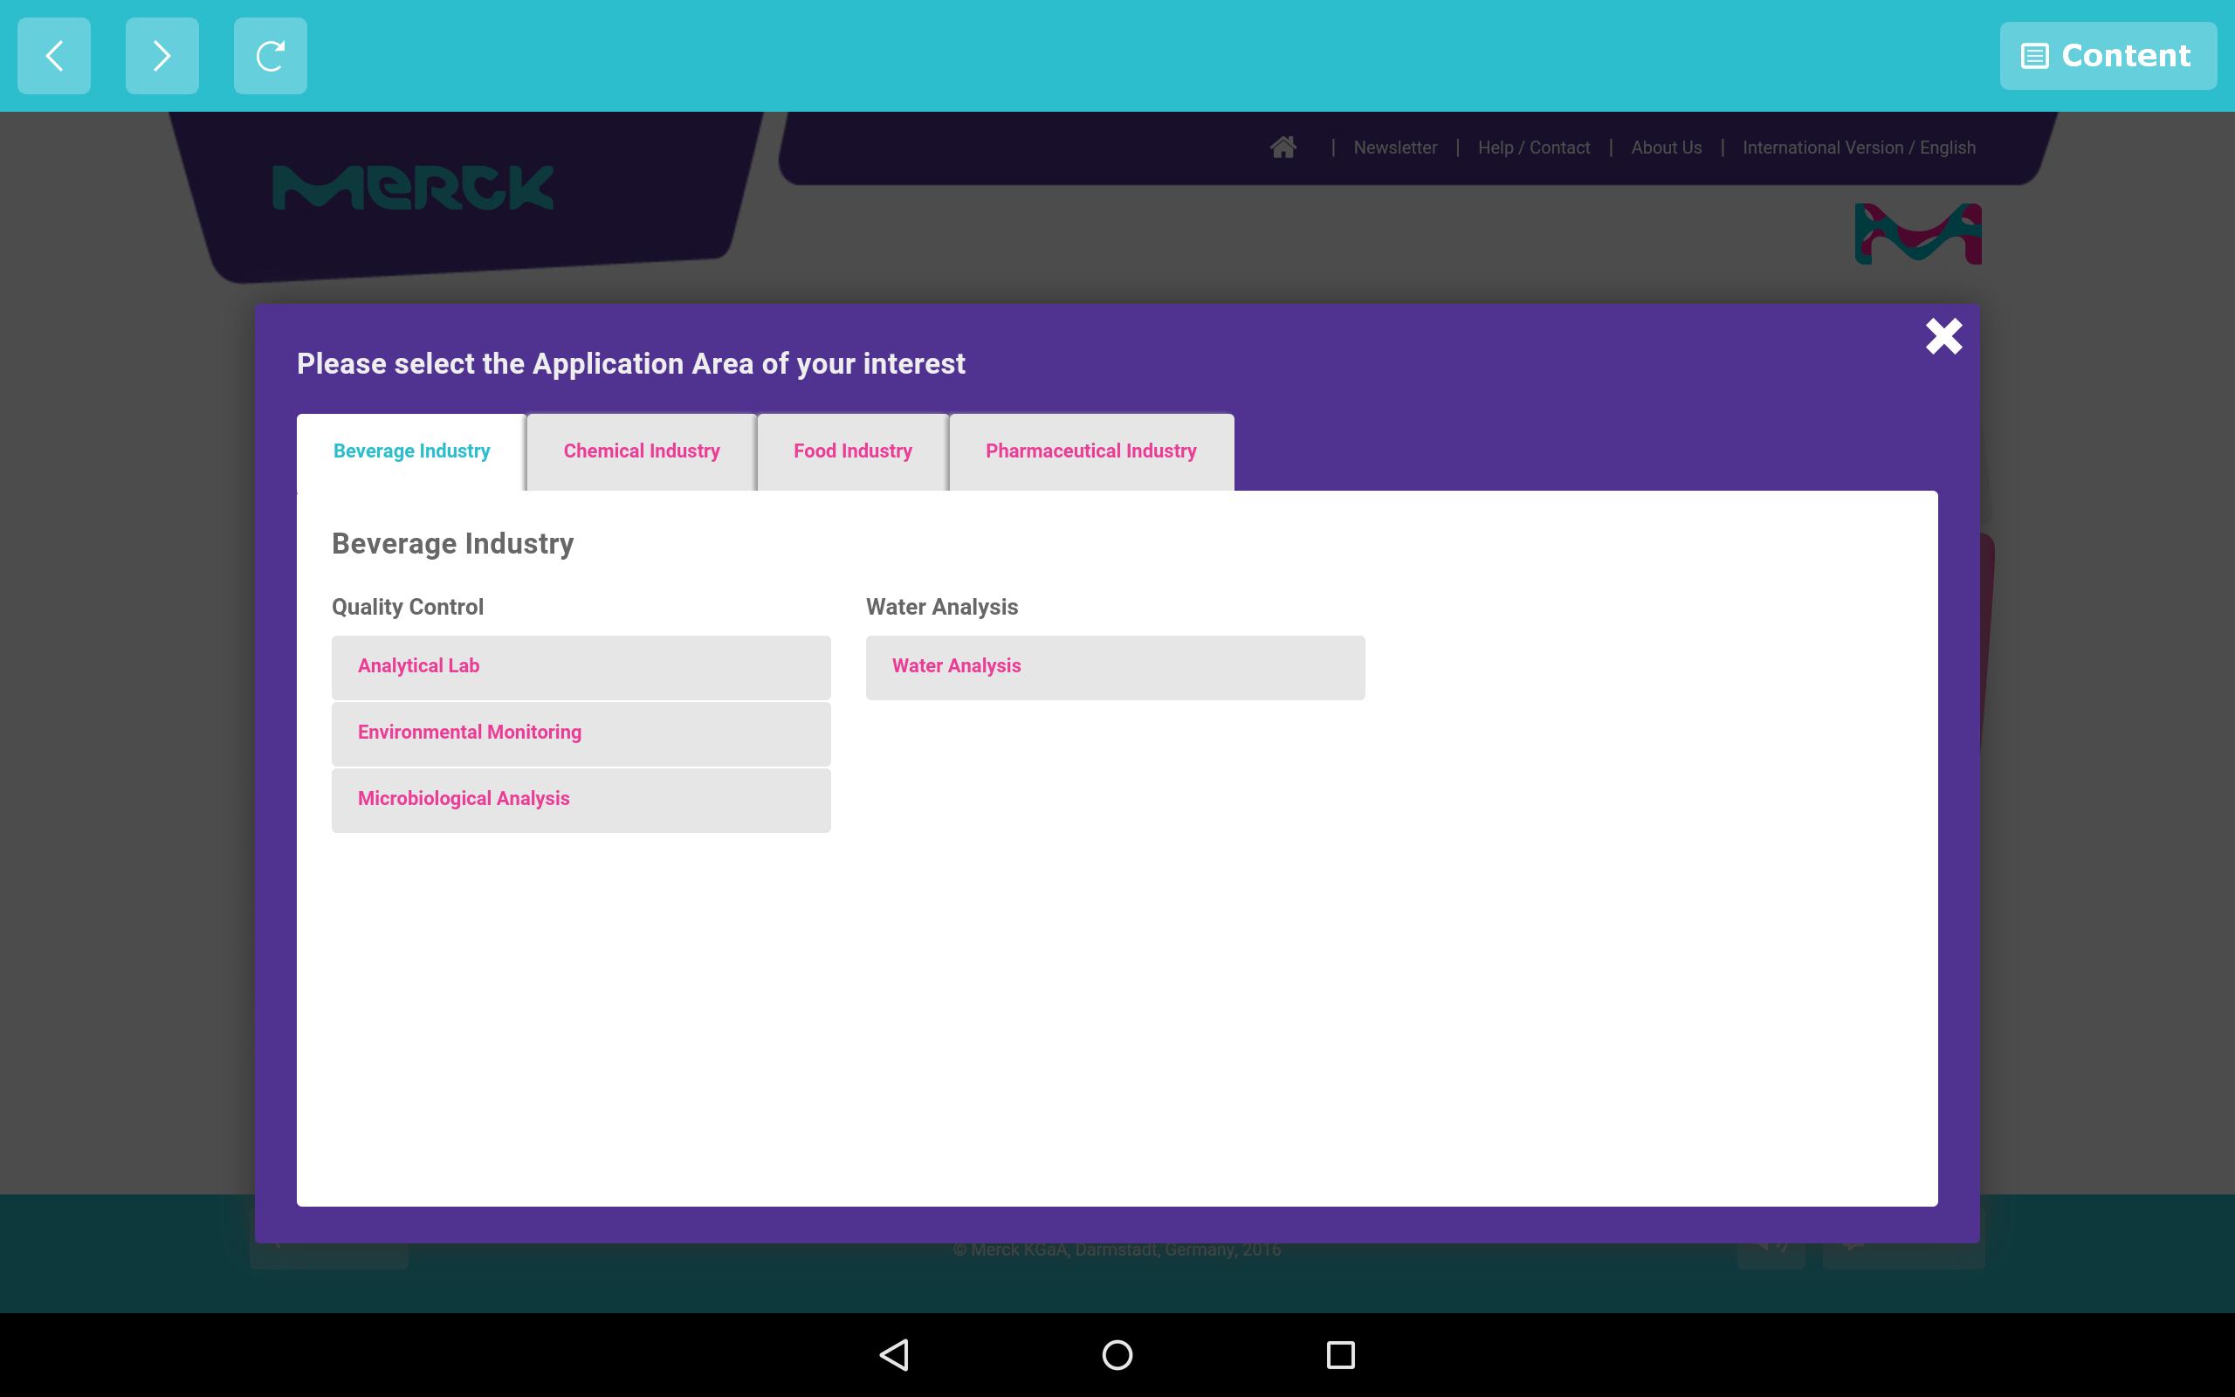Reload the page using refresh icon
This screenshot has height=1397, width=2235.
270,55
